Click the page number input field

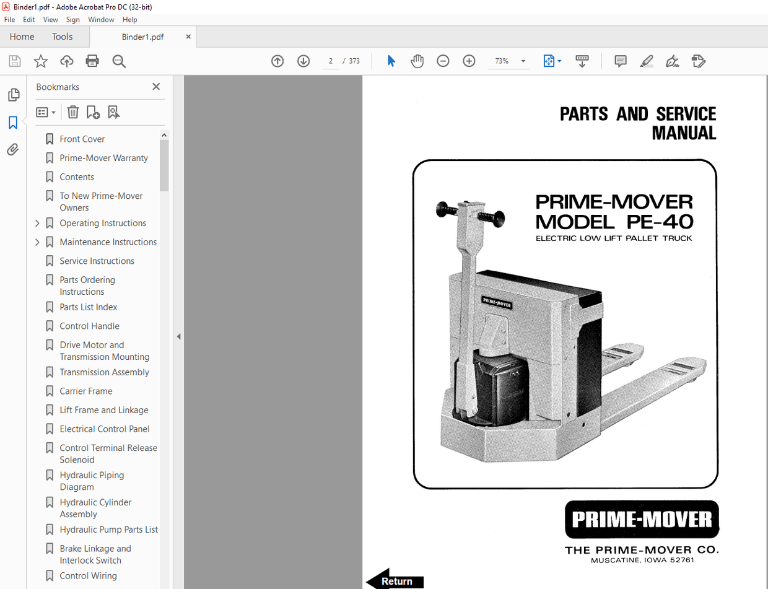[330, 61]
